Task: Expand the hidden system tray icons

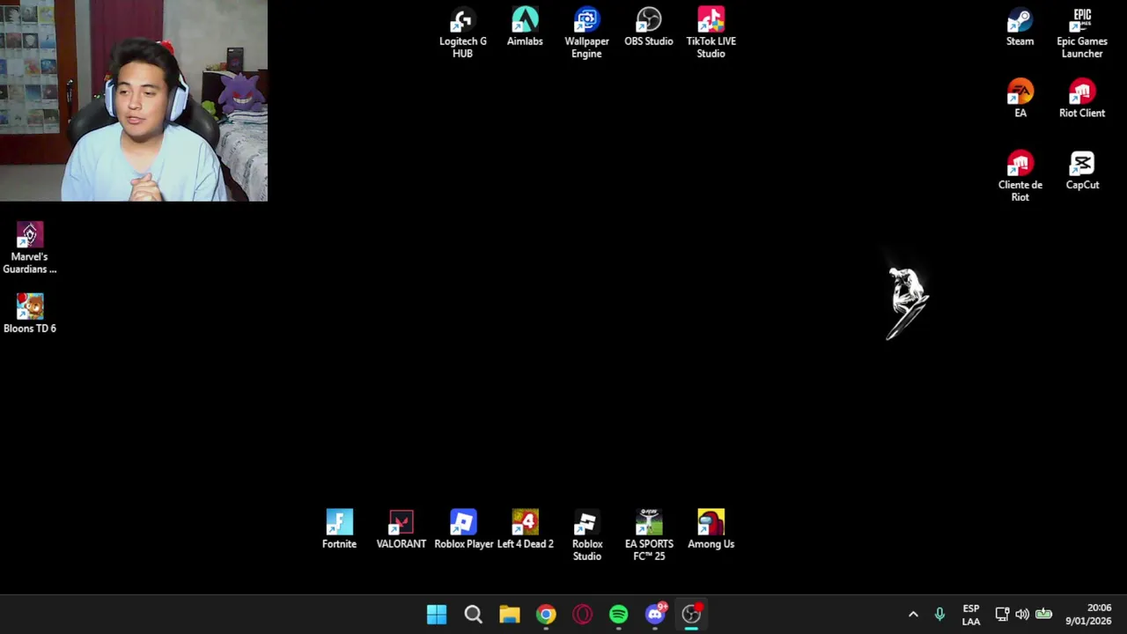Action: click(913, 615)
